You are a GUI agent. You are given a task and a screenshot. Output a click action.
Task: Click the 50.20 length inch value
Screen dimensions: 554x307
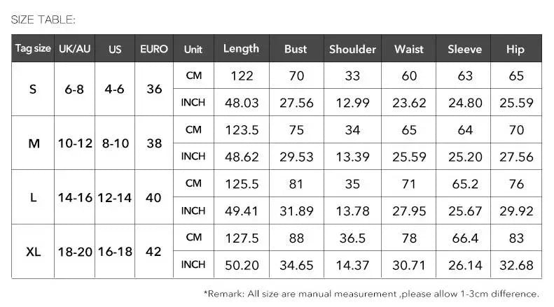pos(242,265)
